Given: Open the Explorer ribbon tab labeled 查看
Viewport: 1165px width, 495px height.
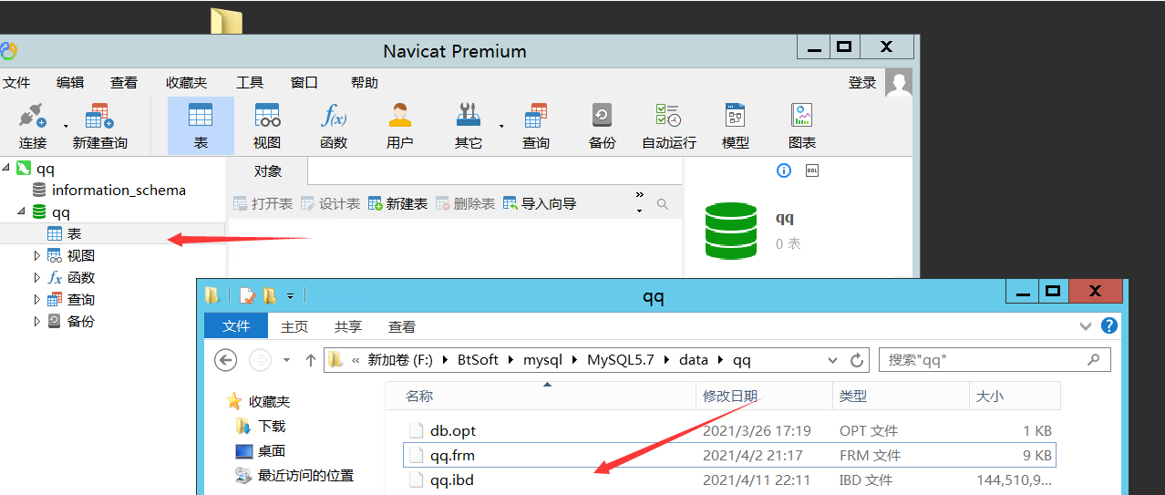Looking at the screenshot, I should [402, 326].
